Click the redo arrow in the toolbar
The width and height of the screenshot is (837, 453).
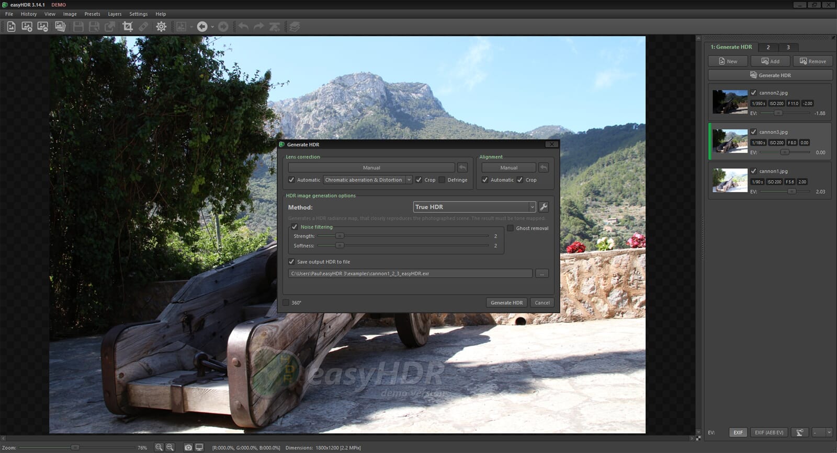pyautogui.click(x=259, y=27)
